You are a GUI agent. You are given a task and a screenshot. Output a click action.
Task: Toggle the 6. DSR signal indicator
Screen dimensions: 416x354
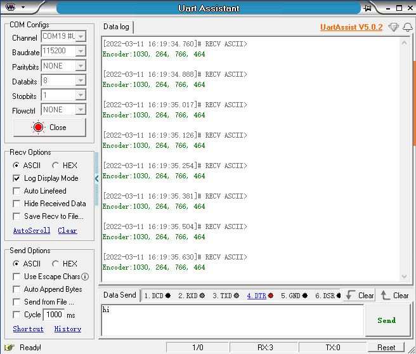[328, 296]
